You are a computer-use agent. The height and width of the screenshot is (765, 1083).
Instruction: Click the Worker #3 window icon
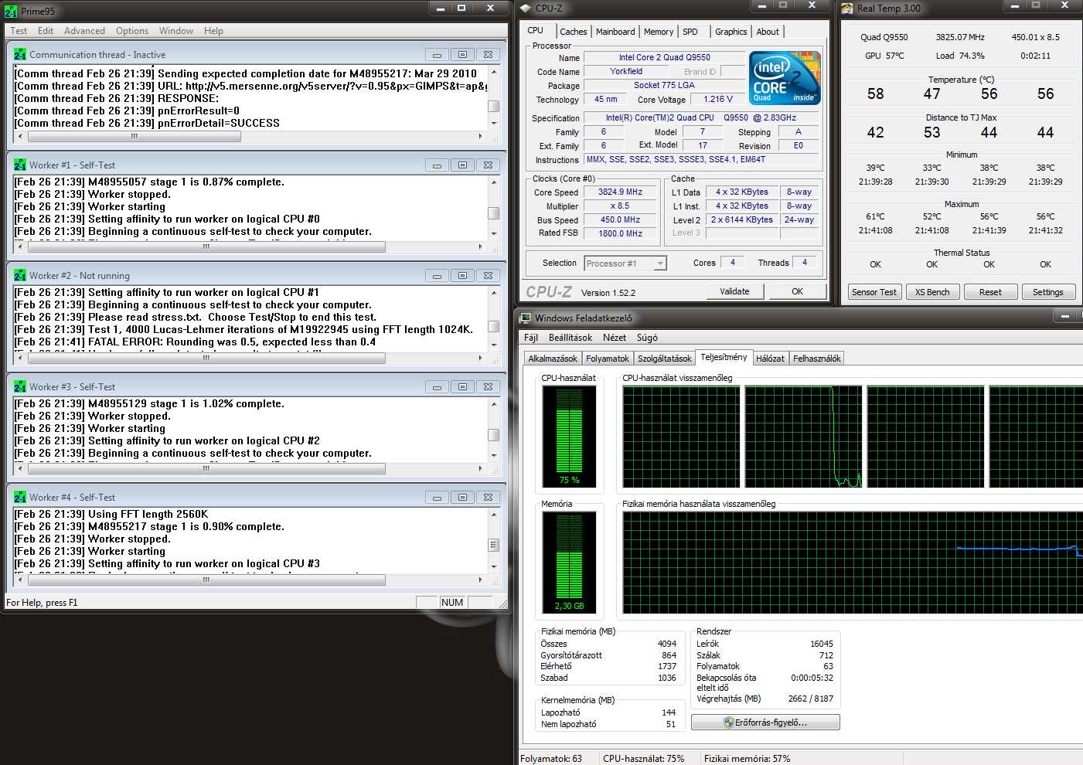20,386
